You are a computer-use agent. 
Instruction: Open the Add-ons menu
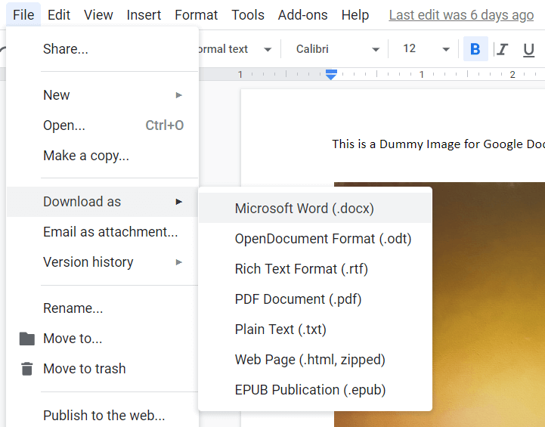302,15
